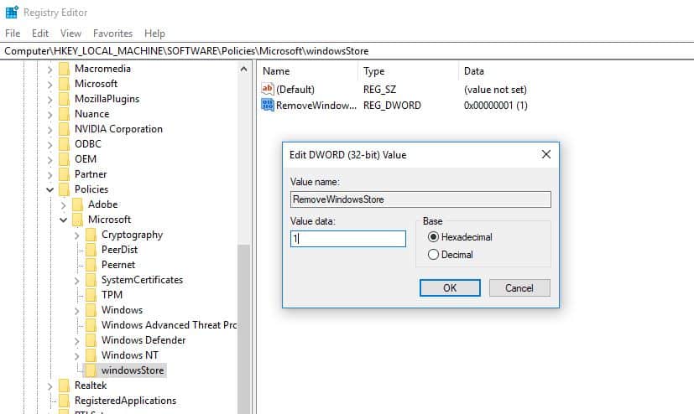Viewport: 694px width, 414px height.
Task: Expand the Realtek key
Action: click(50, 386)
